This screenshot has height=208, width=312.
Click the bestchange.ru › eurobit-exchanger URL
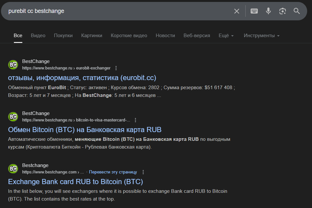(66, 68)
